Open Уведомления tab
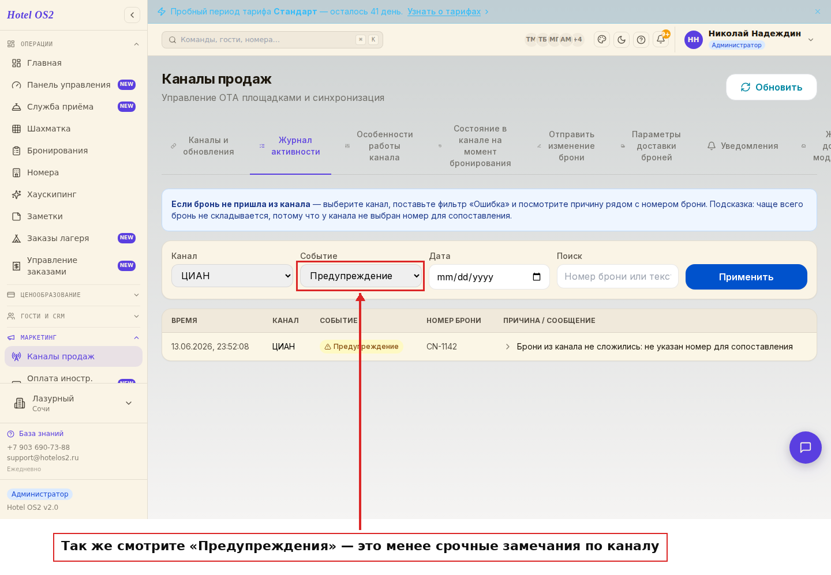 (743, 146)
